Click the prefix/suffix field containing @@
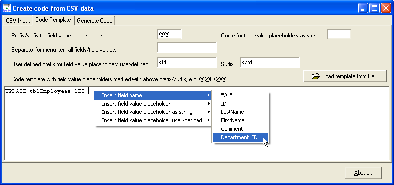The width and height of the screenshot is (394, 185). click(x=169, y=34)
